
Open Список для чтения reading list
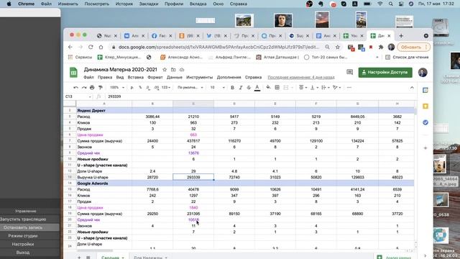(x=407, y=58)
